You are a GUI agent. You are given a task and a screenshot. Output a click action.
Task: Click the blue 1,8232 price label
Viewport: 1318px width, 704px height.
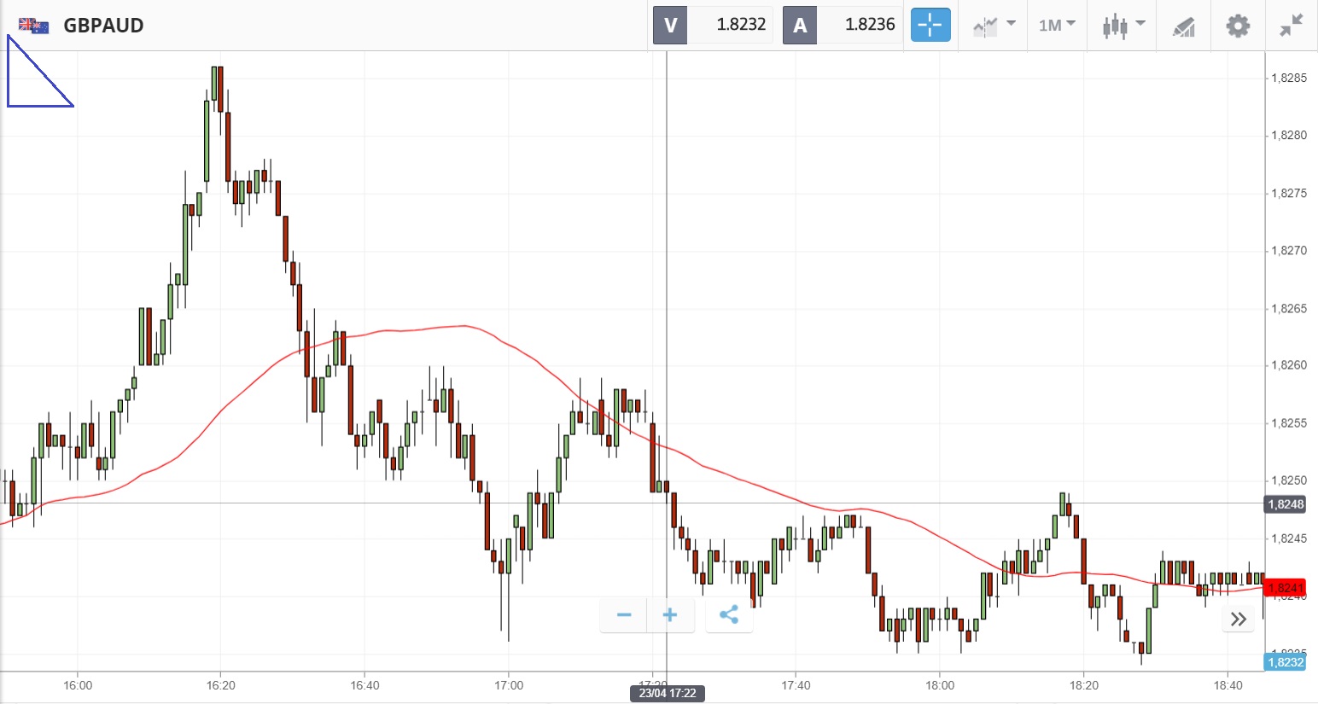[x=1285, y=662]
